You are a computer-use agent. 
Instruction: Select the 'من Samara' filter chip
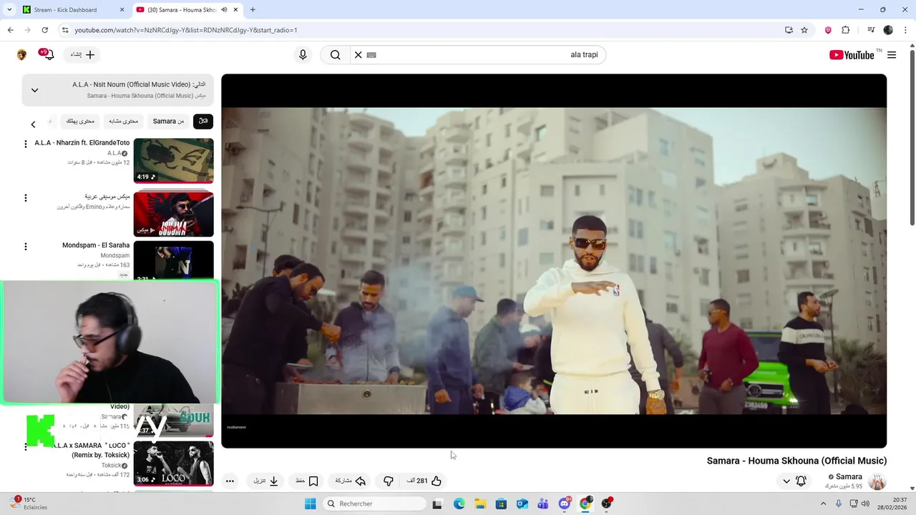pos(168,121)
